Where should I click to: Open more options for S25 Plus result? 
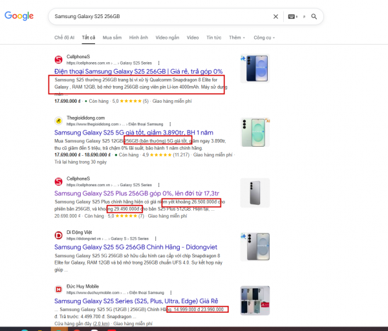(158, 185)
